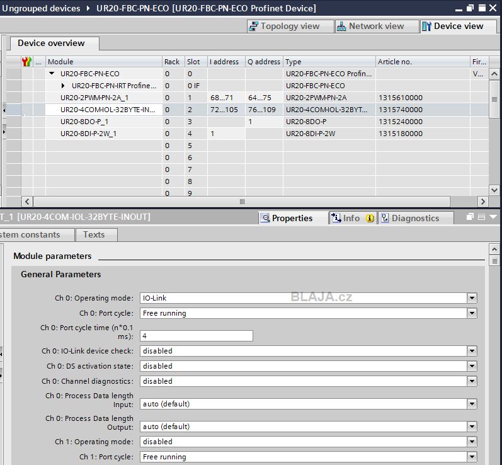The height and width of the screenshot is (465, 502).
Task: Maximize the editor window
Action: (x=481, y=8)
